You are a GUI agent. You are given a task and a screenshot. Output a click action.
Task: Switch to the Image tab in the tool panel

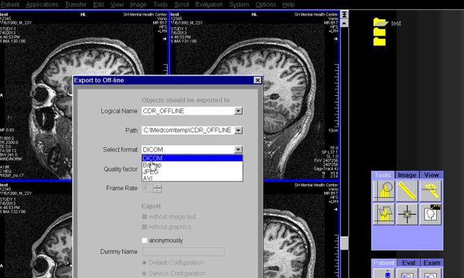407,175
